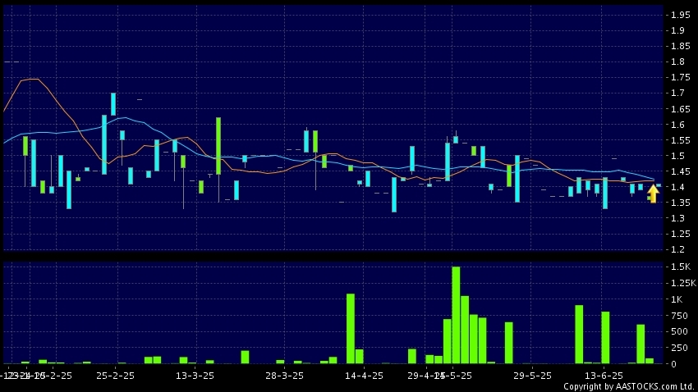Click the 1.4 price axis label
Viewport: 698px width, 392px height.
tap(677, 187)
